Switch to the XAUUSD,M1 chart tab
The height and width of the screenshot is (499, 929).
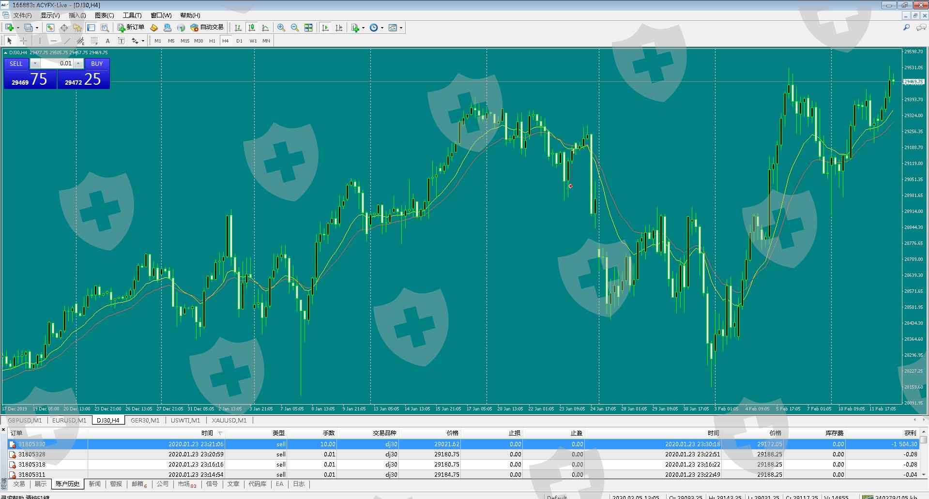click(x=229, y=420)
